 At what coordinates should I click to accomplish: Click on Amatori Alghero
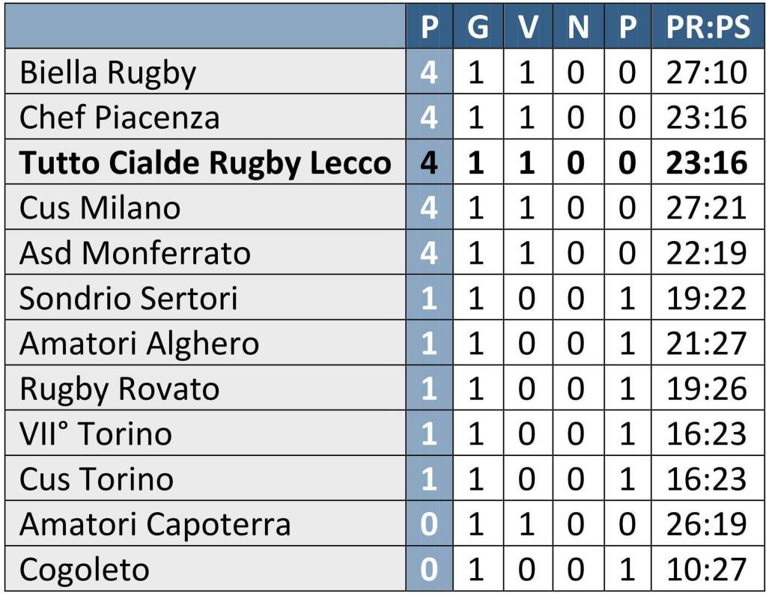pyautogui.click(x=139, y=343)
